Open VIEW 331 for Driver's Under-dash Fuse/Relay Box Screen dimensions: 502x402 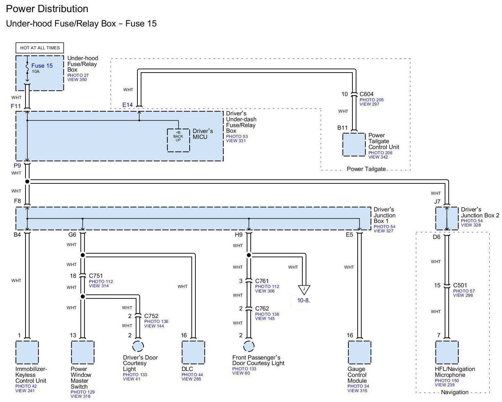coord(236,141)
